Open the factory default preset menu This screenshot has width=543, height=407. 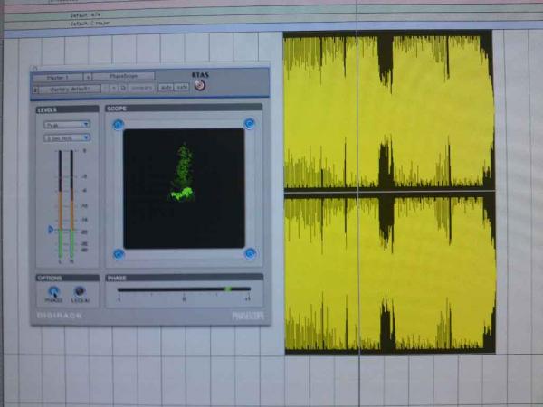tap(68, 88)
